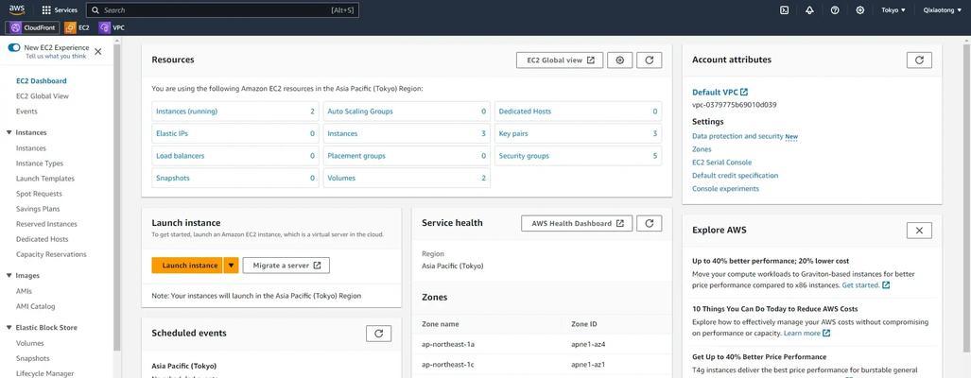
Task: Open the AWS Health Dashboard button
Action: pos(577,223)
